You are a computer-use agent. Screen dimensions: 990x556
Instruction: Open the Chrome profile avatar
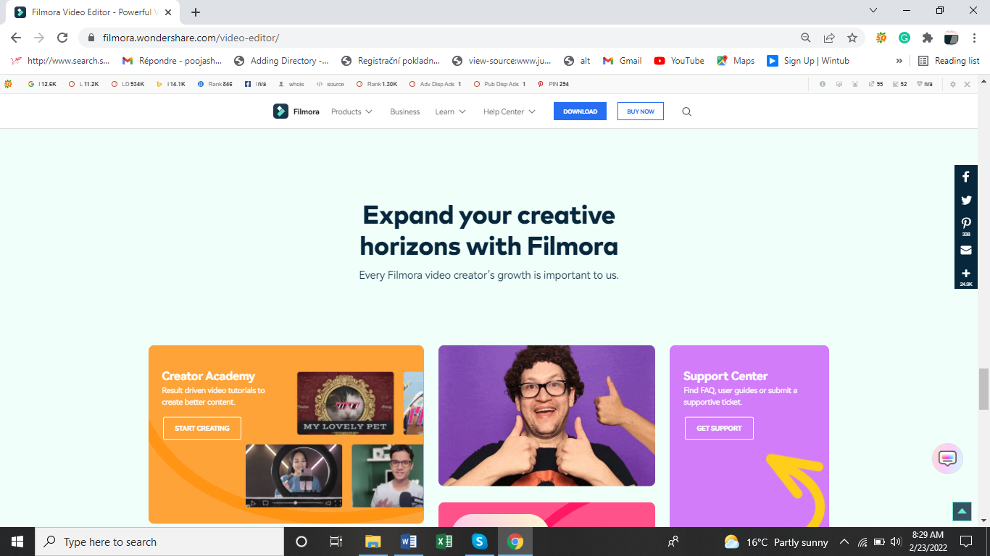(x=952, y=38)
